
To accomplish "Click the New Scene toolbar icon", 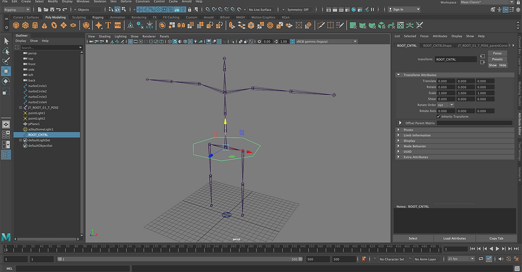I will (x=40, y=10).
